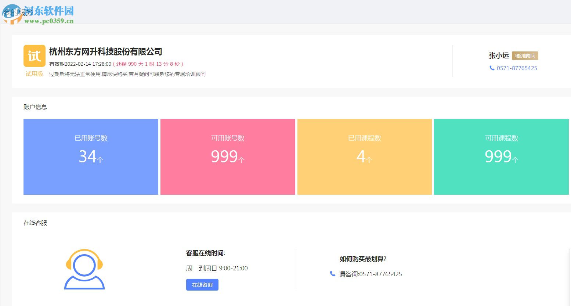Click the 4个 used courses number
The height and width of the screenshot is (306, 571).
(364, 157)
